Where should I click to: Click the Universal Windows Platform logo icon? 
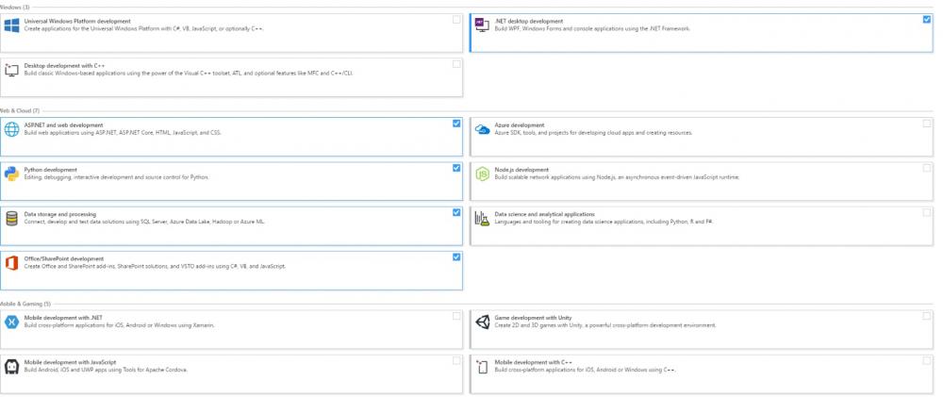click(11, 25)
